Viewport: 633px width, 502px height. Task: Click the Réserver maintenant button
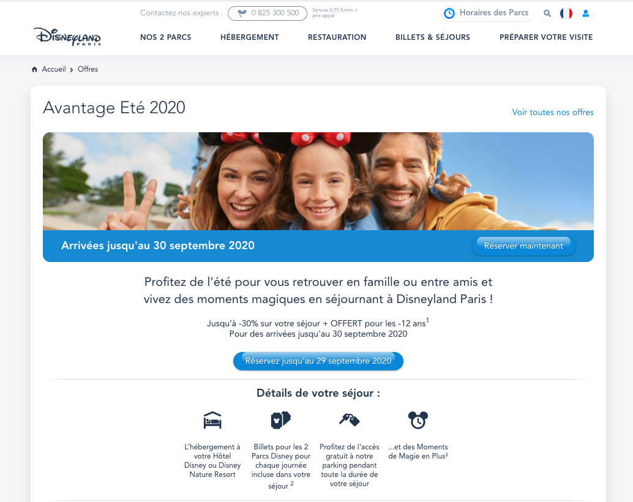[523, 246]
